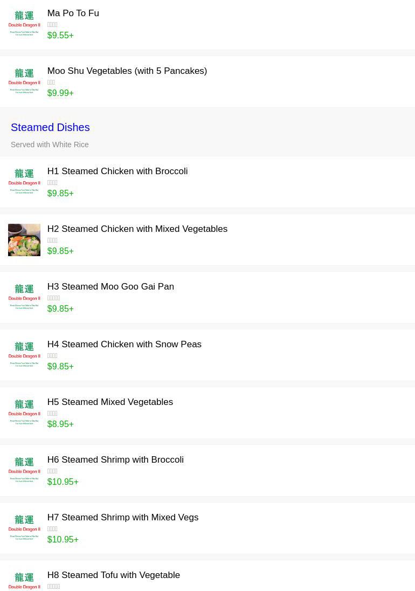Click the logo beside H4 Steamed Chicken with Snow Peas
Viewport: 415px width, 591px height.
tap(24, 355)
